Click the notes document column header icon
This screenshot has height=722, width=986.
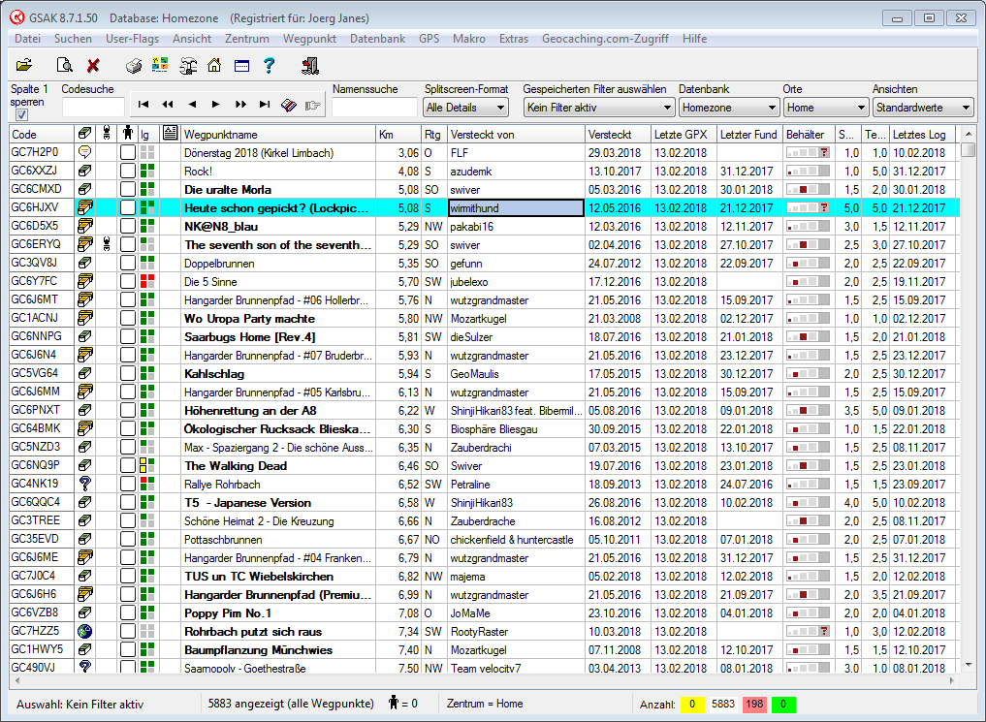[x=170, y=133]
